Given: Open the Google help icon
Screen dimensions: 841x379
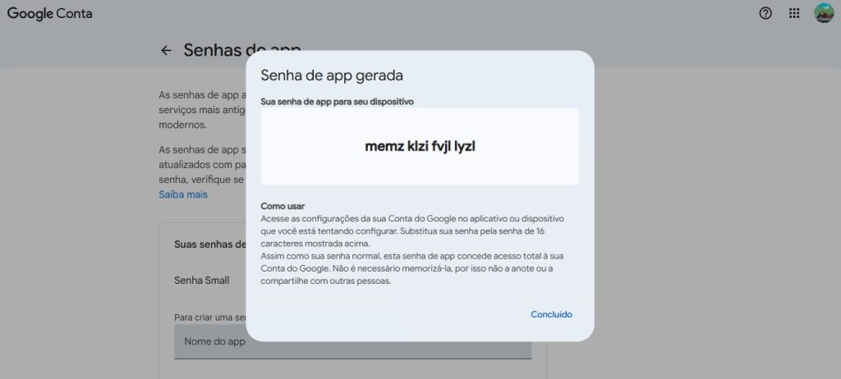Looking at the screenshot, I should pos(765,13).
